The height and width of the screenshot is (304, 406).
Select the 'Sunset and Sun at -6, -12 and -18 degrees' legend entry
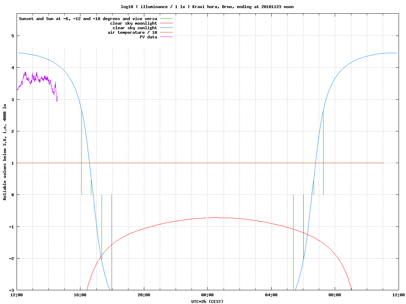(x=88, y=19)
